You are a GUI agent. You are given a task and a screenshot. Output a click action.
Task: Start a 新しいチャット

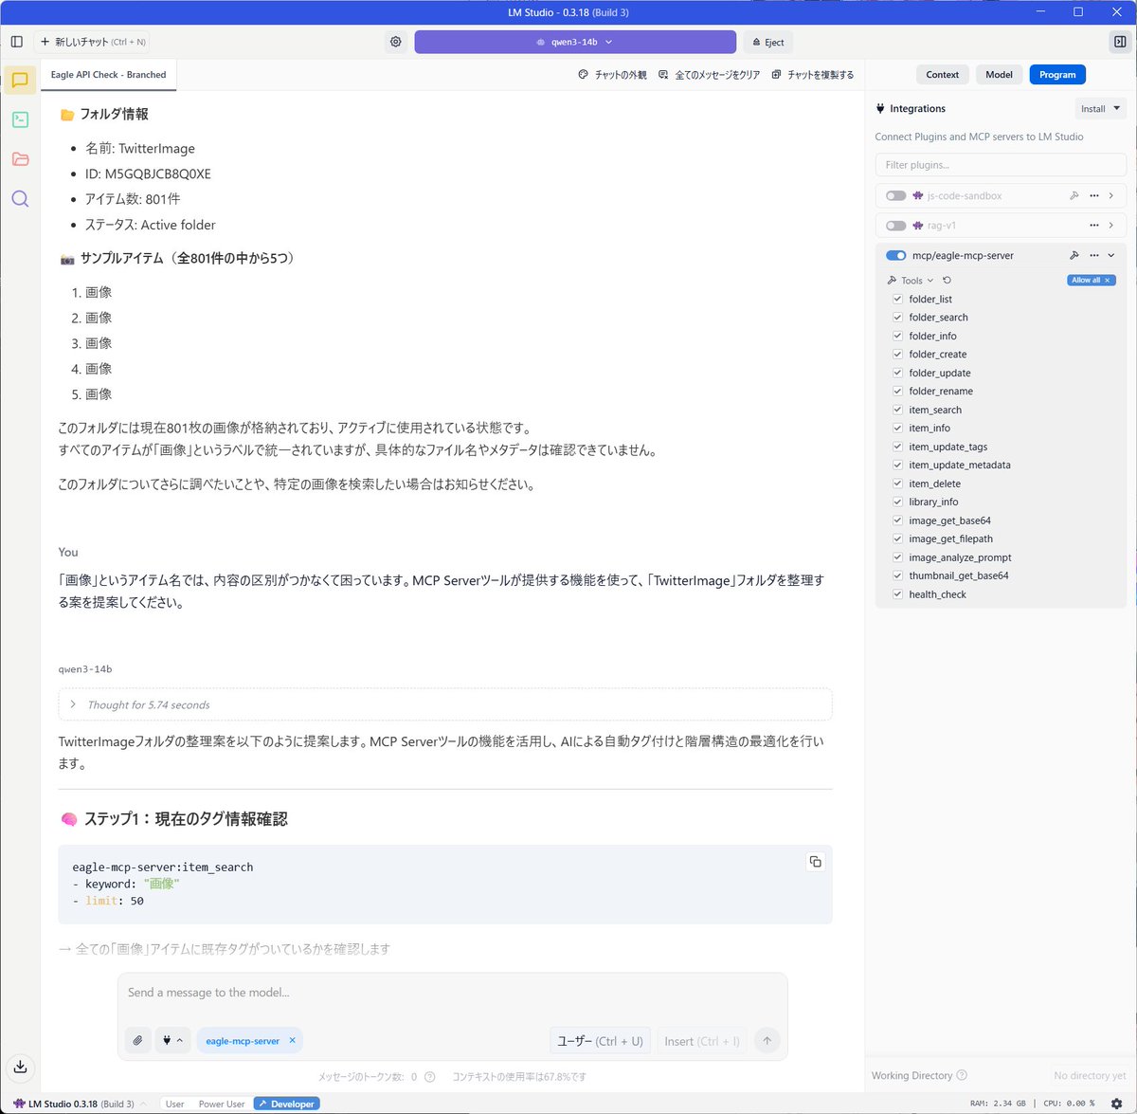click(x=93, y=42)
